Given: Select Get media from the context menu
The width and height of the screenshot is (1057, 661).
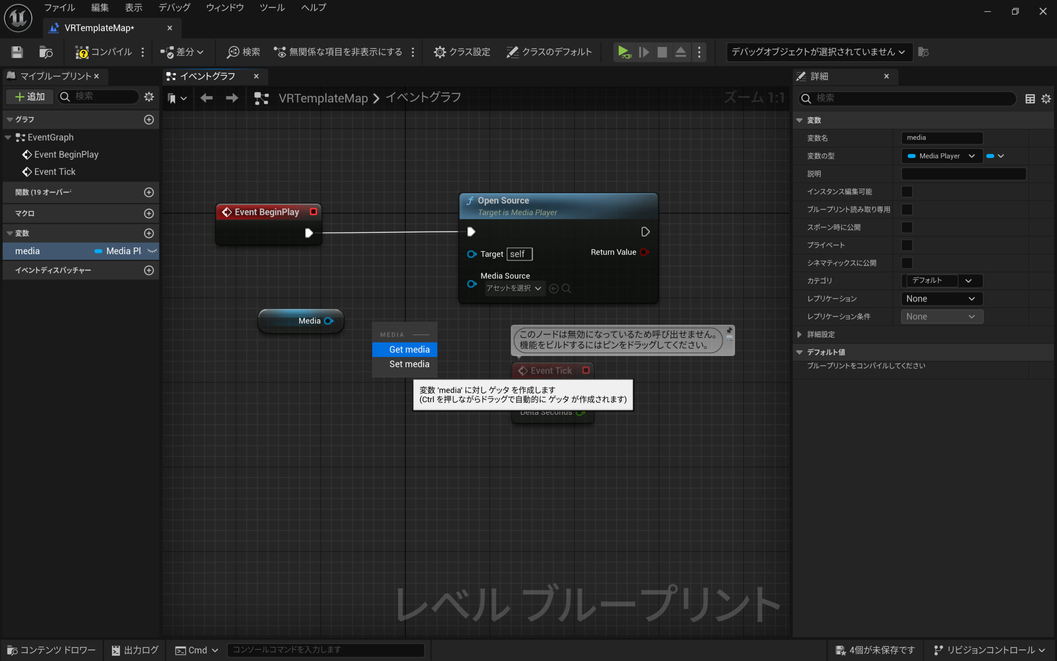Looking at the screenshot, I should [x=409, y=350].
